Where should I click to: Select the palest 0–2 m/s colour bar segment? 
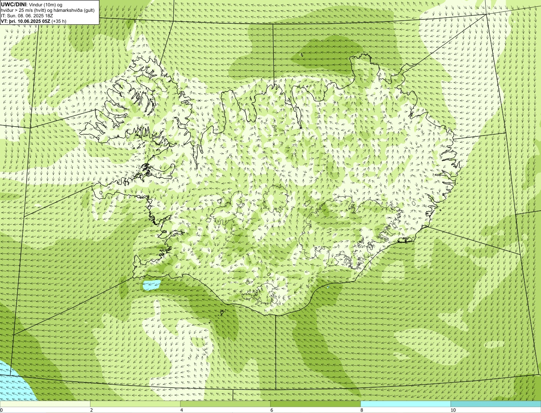tap(45, 404)
